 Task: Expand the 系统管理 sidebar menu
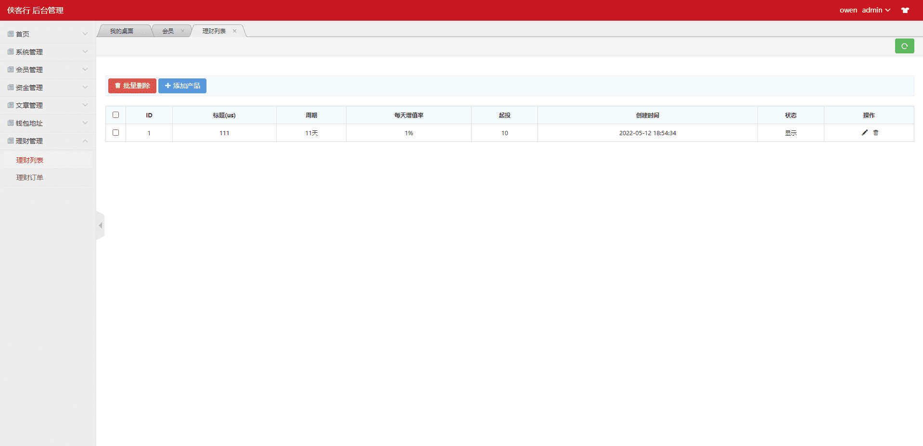tap(48, 52)
